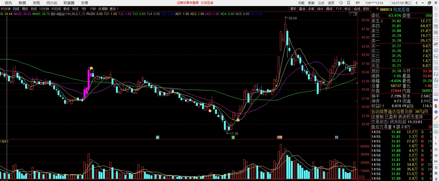Viewport: 439px width, 181px height.
Task: Select the pencil drawing tool icon
Action: pyautogui.click(x=436, y=118)
